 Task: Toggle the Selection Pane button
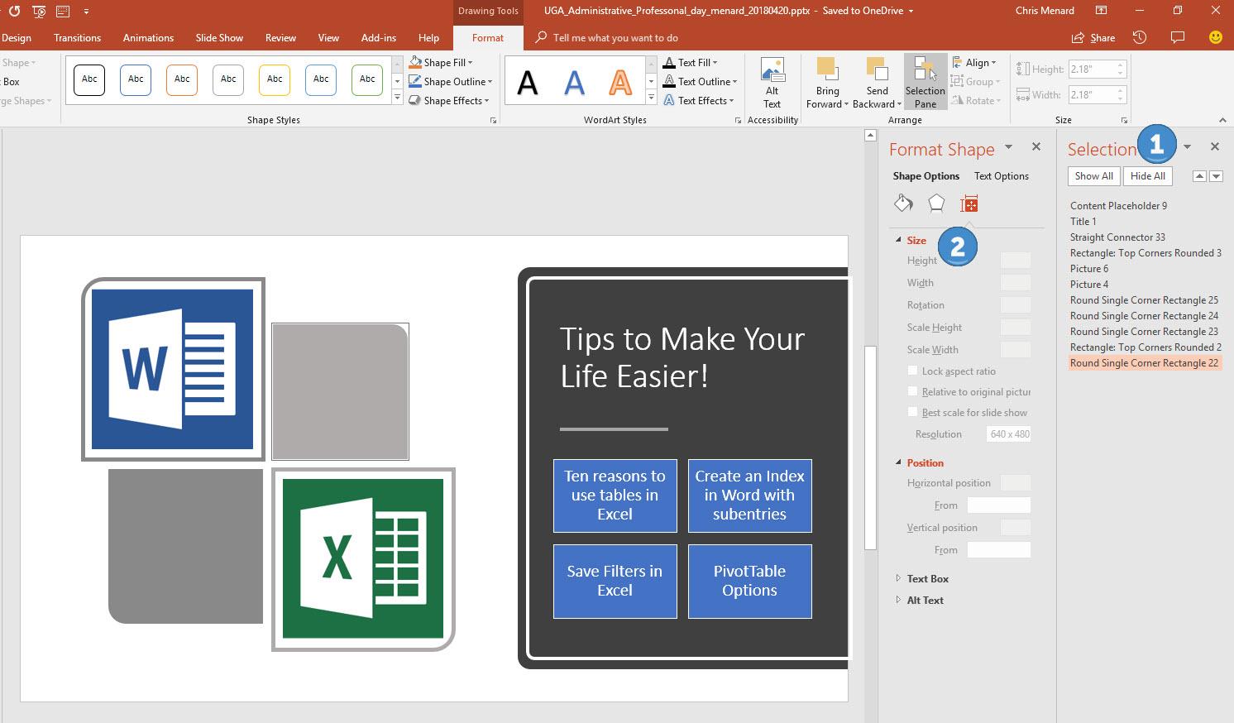925,83
